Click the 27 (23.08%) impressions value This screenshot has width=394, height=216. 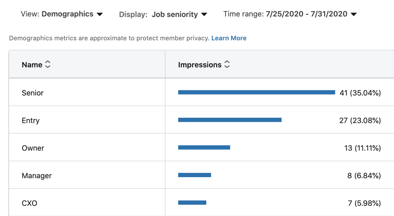click(360, 120)
